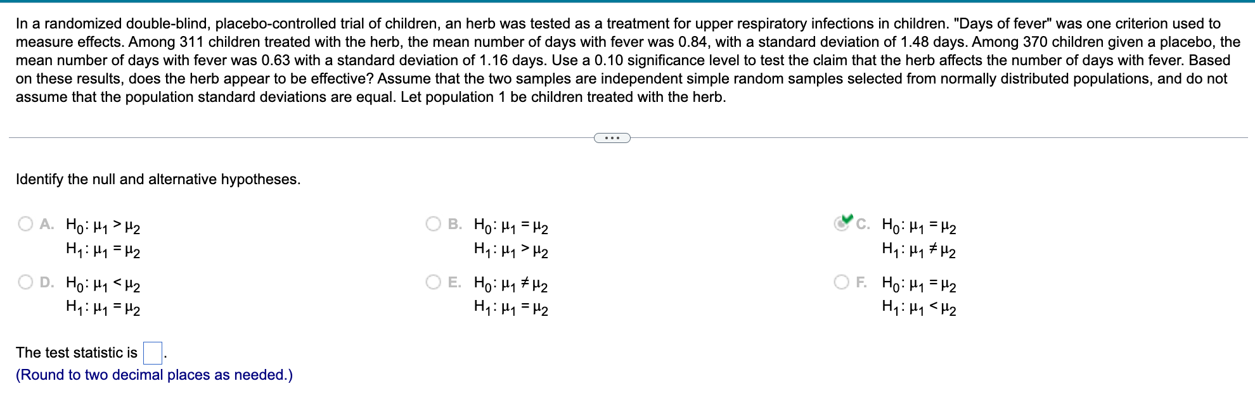The image size is (1255, 400).
Task: Click the test statistic answer box
Action: [151, 352]
